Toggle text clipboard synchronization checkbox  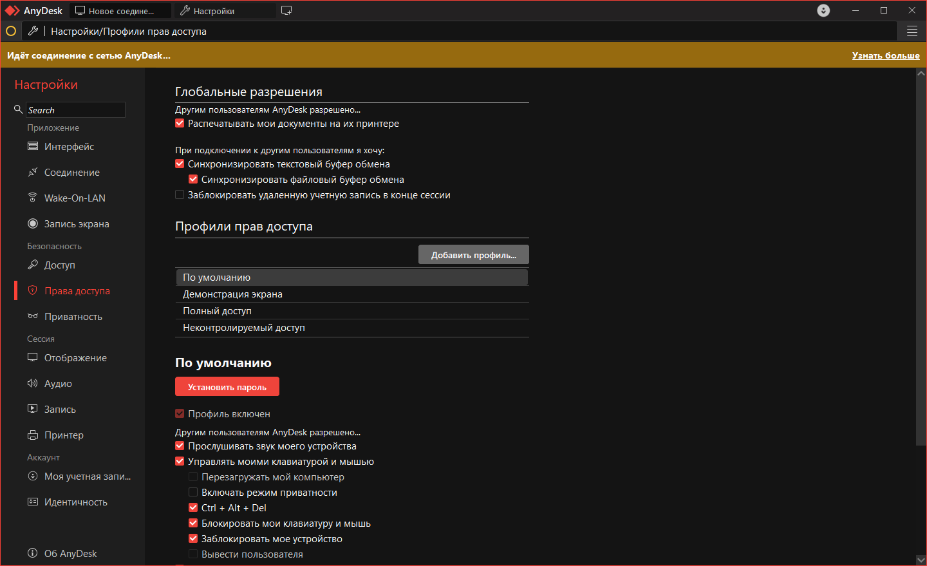180,164
